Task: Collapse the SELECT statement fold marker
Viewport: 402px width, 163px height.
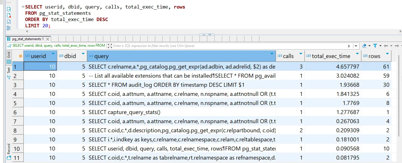Action: coord(23,7)
